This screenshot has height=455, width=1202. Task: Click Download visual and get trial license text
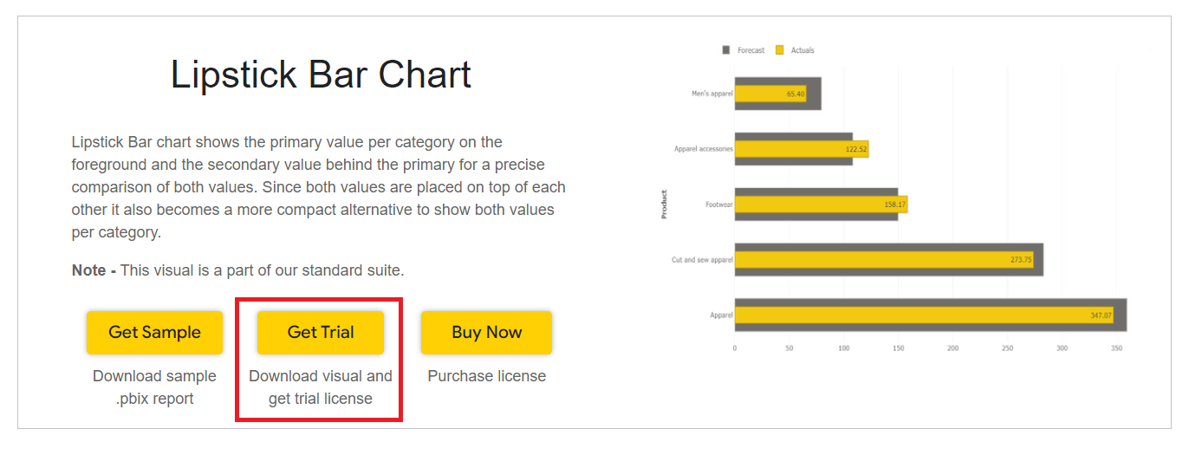[321, 387]
